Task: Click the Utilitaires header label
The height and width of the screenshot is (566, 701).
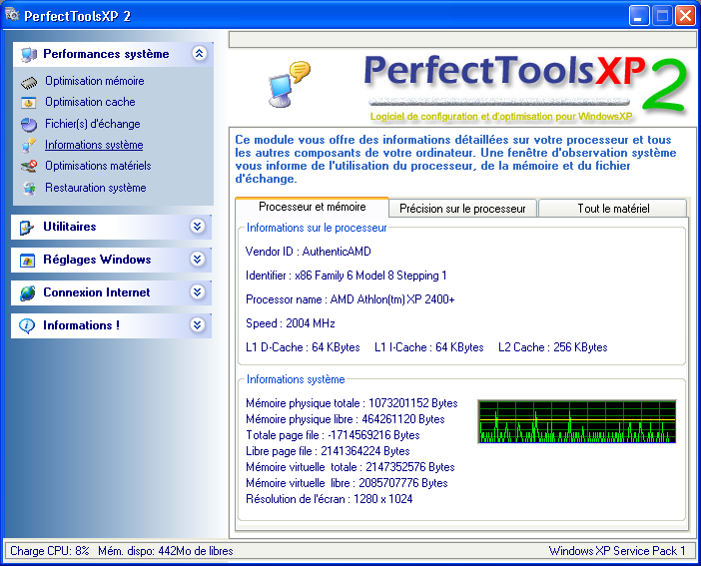Action: [69, 227]
